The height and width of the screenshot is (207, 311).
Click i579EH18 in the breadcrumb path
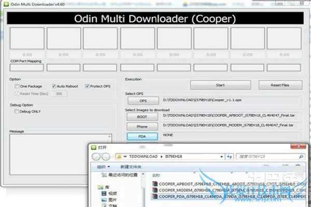(x=174, y=157)
